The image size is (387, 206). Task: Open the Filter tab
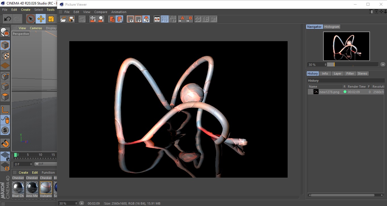pos(350,73)
